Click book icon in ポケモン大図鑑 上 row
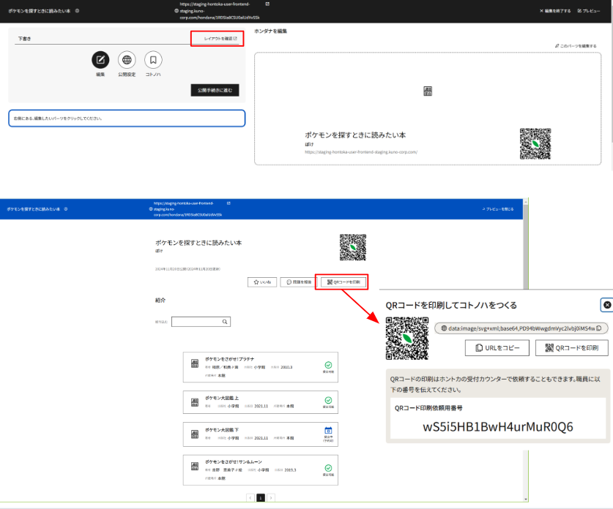 [x=195, y=402]
